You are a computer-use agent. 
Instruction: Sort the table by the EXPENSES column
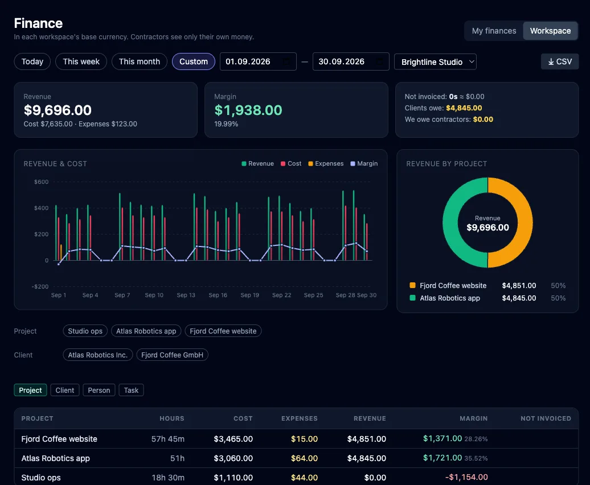click(300, 418)
